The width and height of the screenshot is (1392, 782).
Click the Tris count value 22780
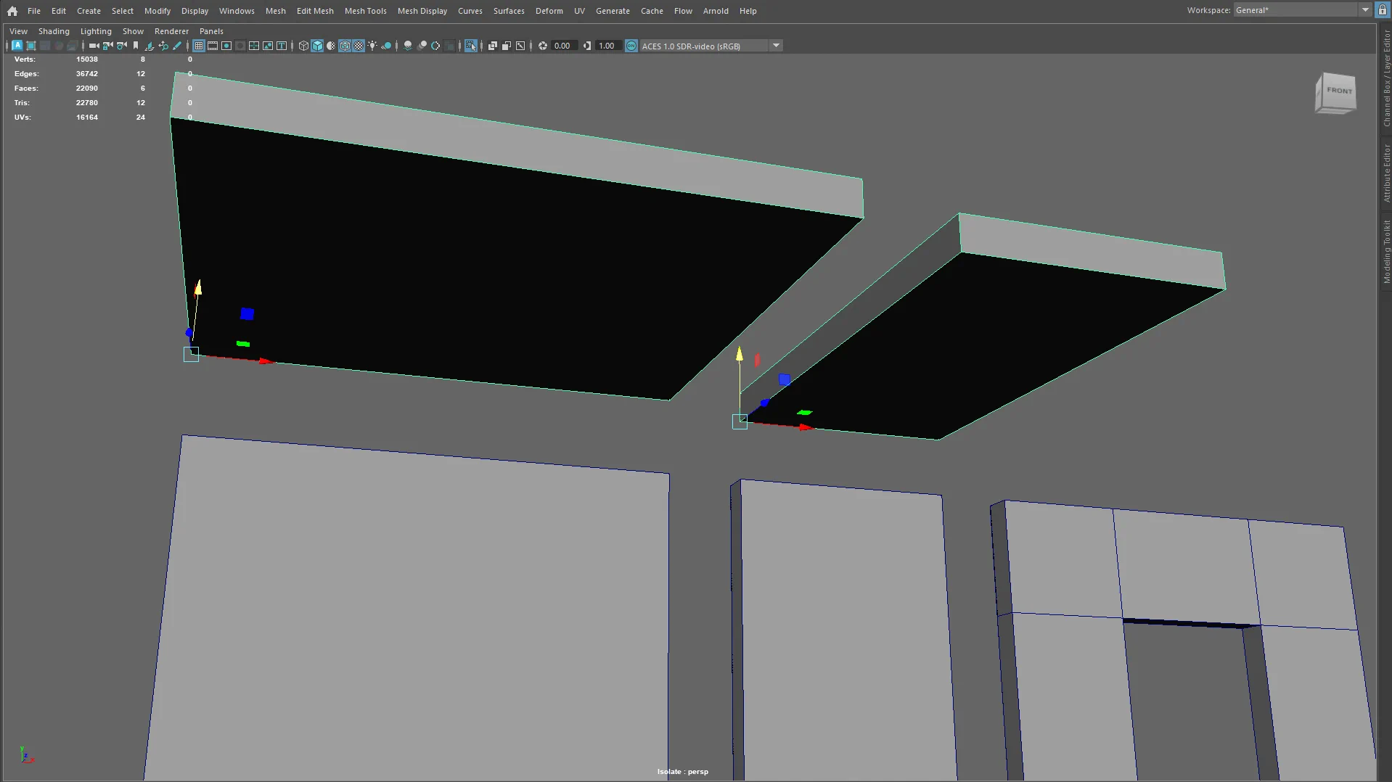pos(87,102)
